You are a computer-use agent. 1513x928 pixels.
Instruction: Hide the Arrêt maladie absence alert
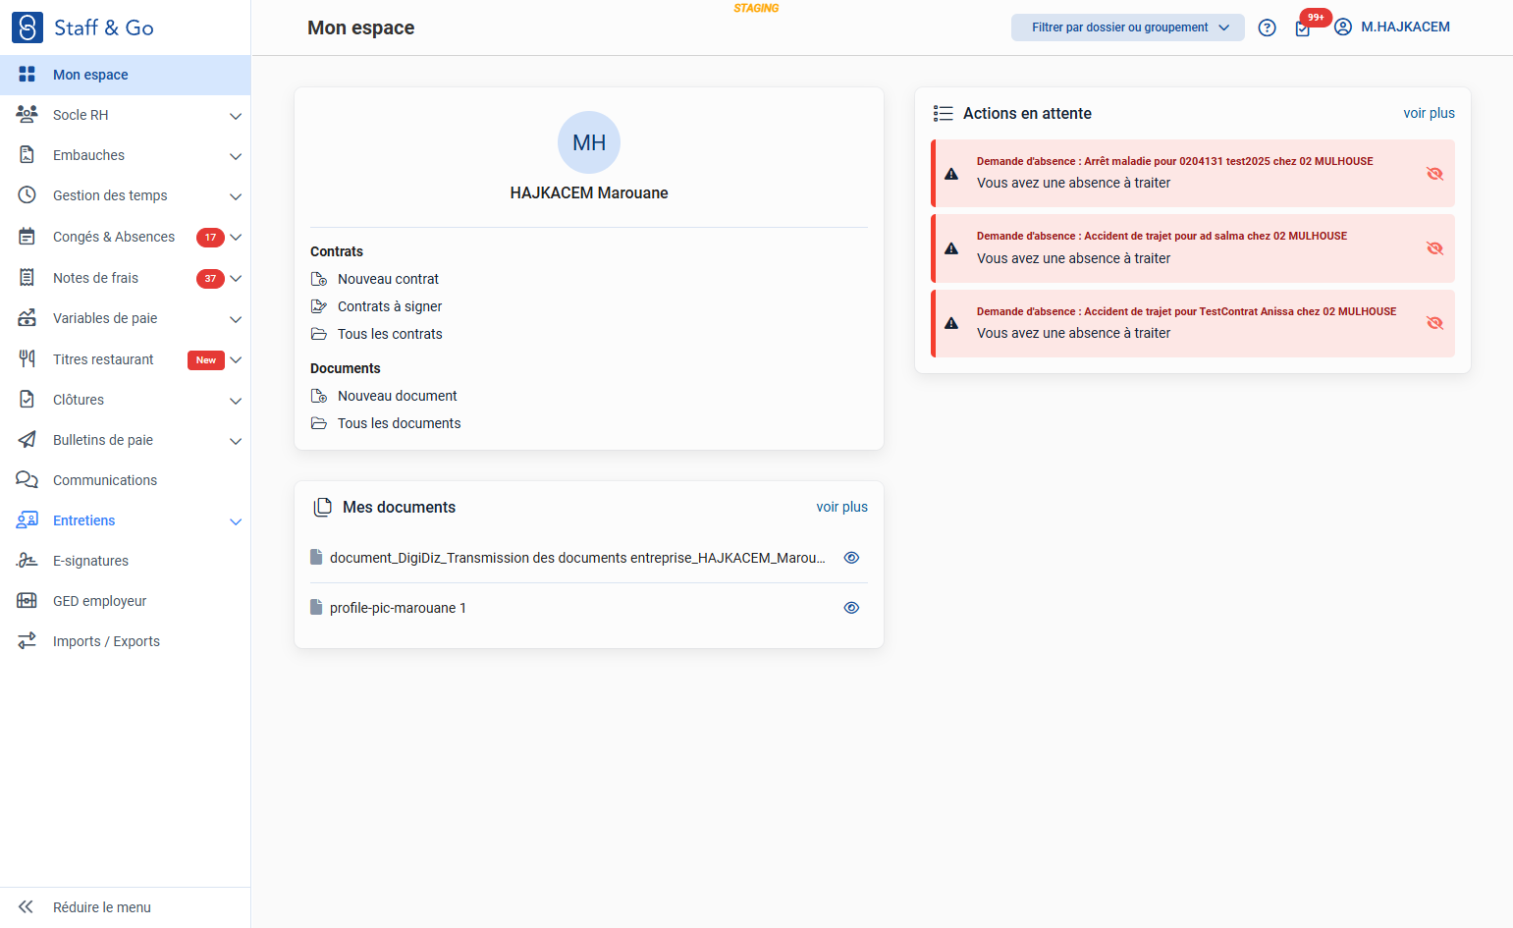(x=1434, y=174)
